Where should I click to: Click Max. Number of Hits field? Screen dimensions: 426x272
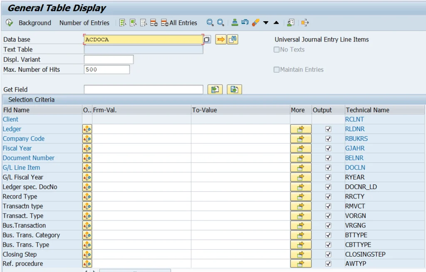[107, 69]
